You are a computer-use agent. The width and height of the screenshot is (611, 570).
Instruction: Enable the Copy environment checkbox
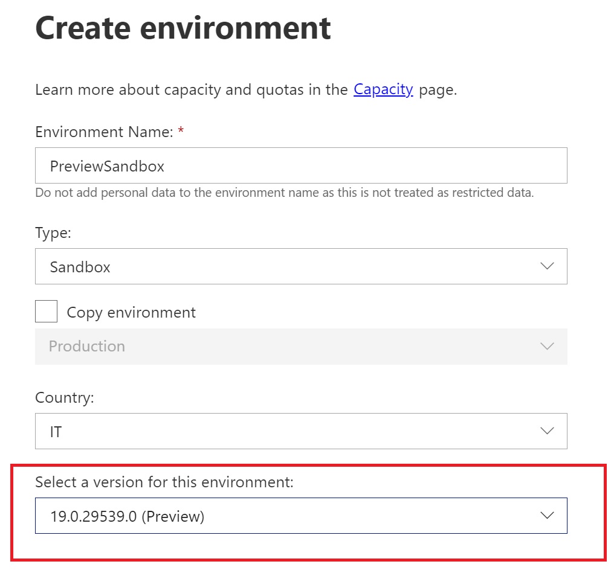(x=47, y=312)
